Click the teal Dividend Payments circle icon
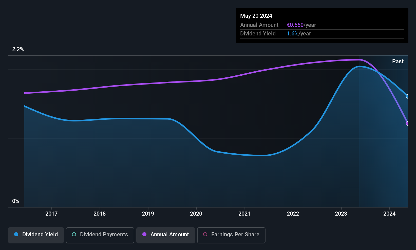Screen dimensions: 416x250 (74, 234)
